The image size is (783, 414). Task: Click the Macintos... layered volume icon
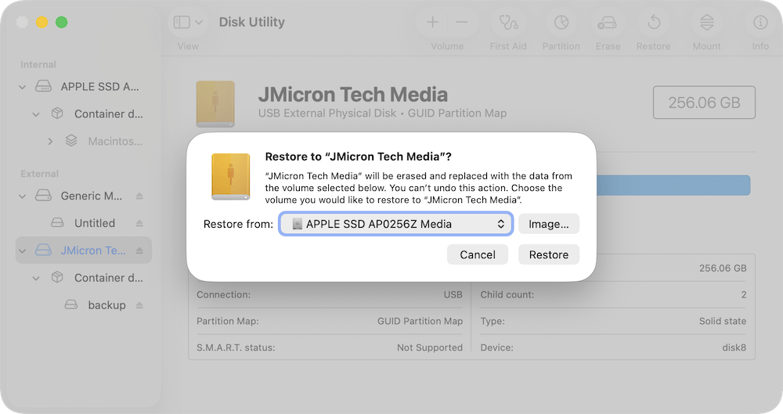pos(71,141)
